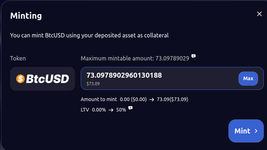Click the Minting dialog heading
The image size is (267, 150).
(26, 15)
